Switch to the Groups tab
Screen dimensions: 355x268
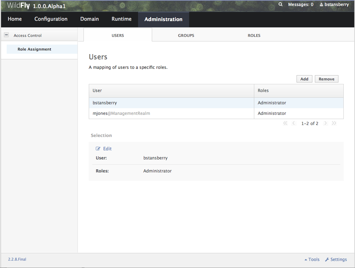[x=186, y=35]
